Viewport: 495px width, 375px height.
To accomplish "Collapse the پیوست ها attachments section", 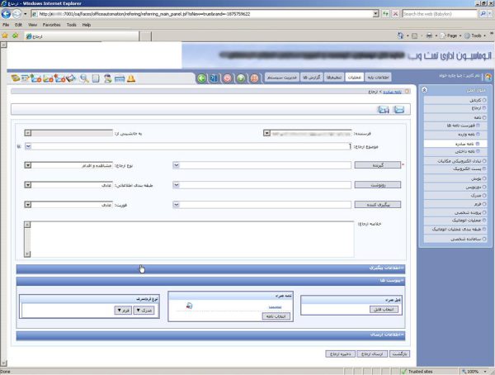I will coord(210,281).
